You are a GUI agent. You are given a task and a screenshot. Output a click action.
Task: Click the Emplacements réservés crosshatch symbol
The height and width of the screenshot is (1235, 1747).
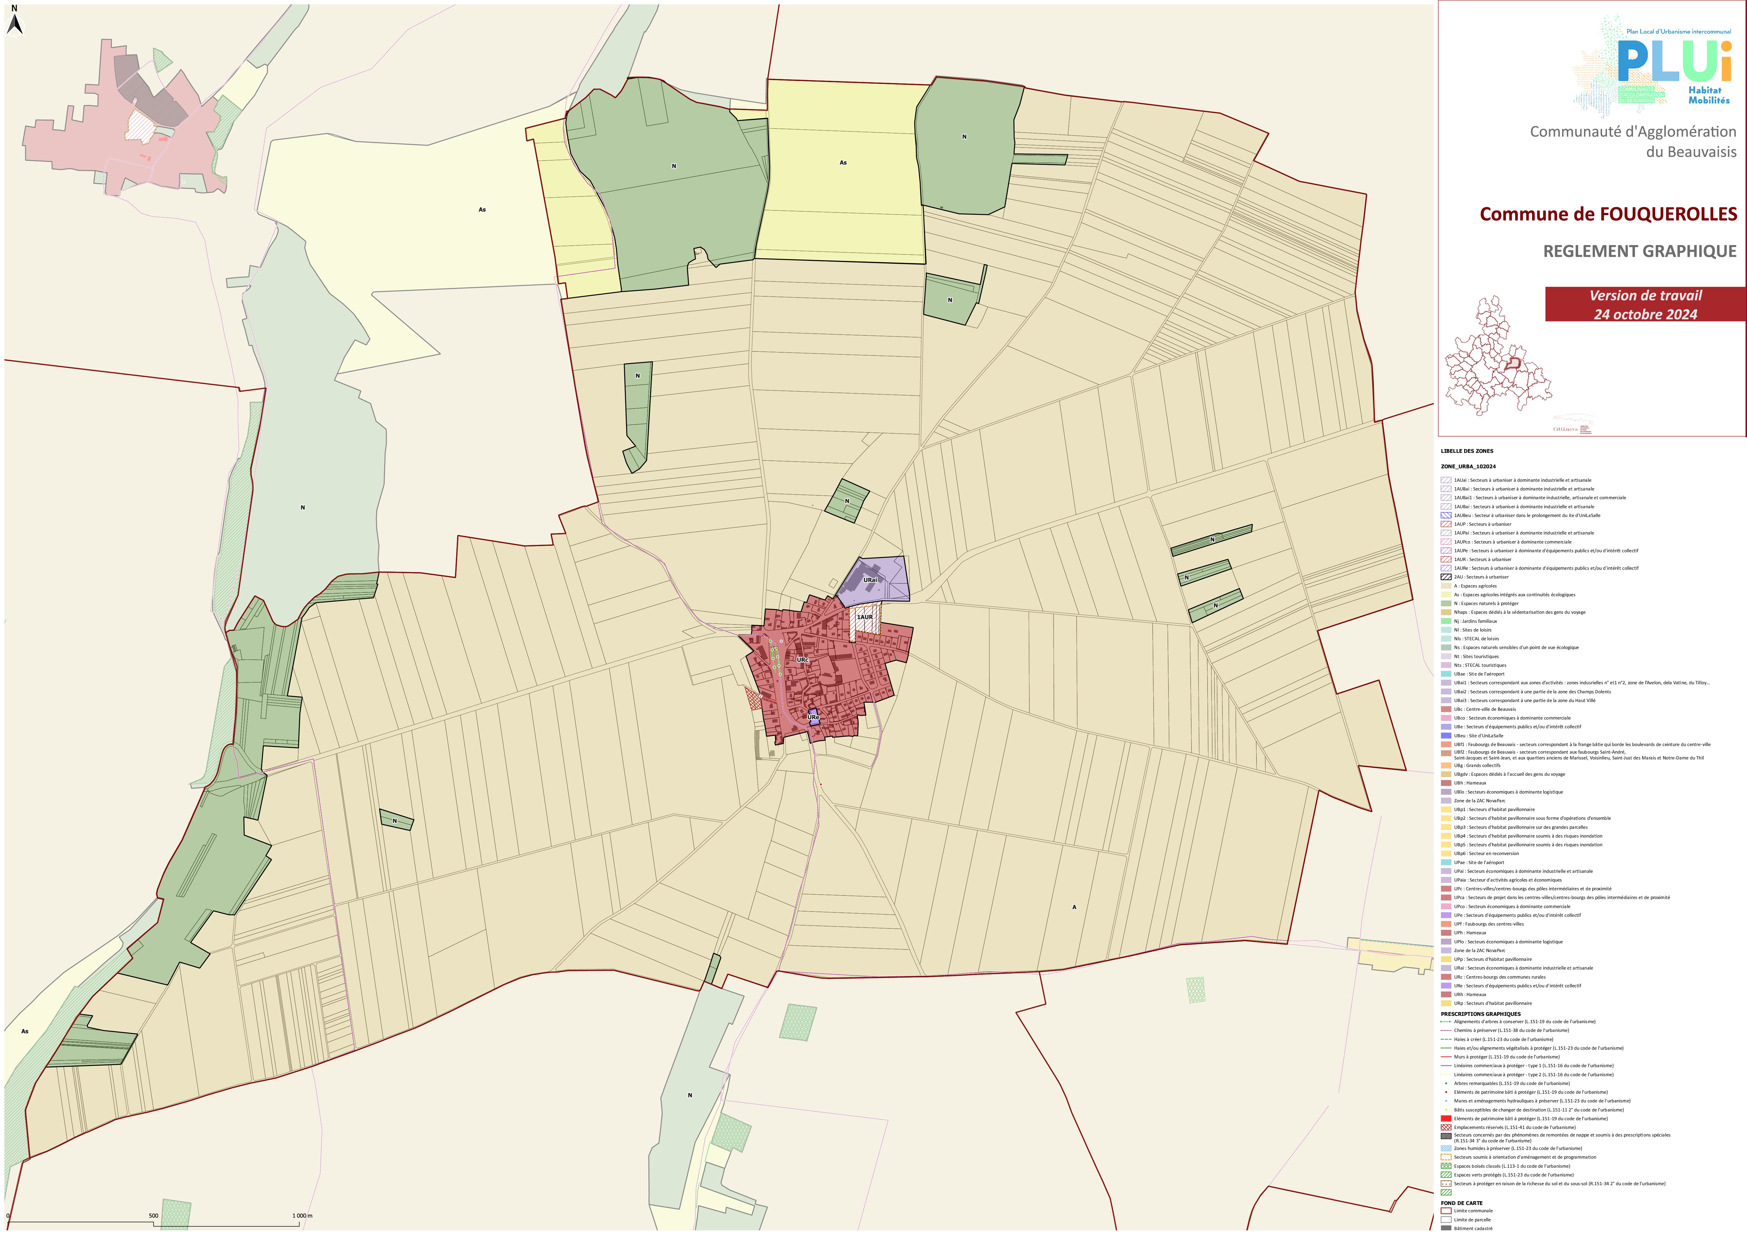pyautogui.click(x=1446, y=1128)
